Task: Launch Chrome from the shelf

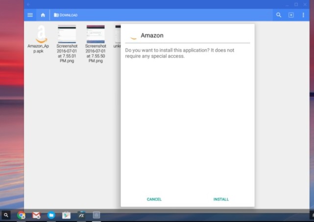Action: click(x=21, y=215)
